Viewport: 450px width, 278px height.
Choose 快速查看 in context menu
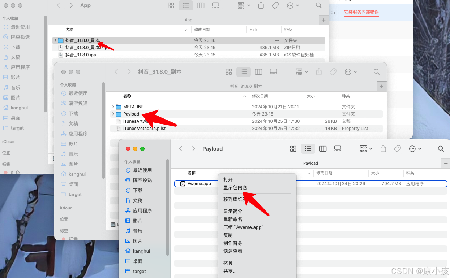click(233, 251)
